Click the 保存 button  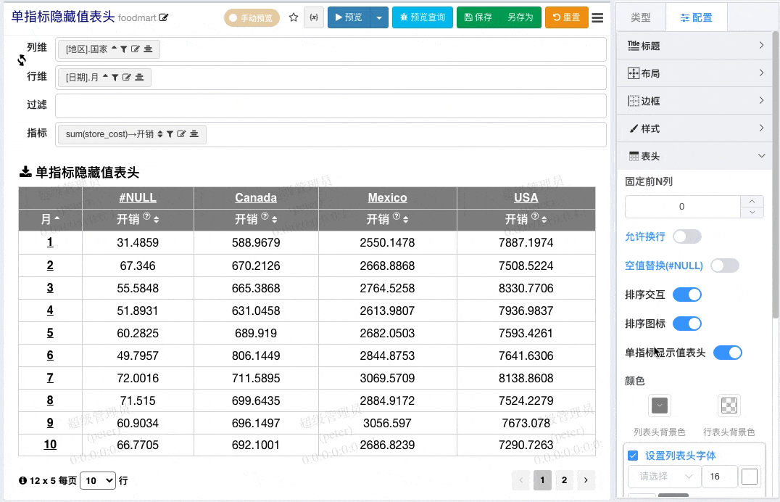pyautogui.click(x=478, y=17)
